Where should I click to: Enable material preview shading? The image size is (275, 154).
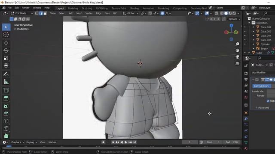(230, 13)
